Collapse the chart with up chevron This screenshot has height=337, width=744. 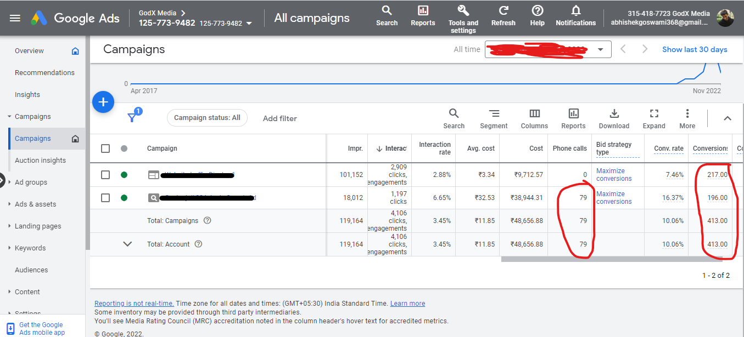(x=727, y=118)
